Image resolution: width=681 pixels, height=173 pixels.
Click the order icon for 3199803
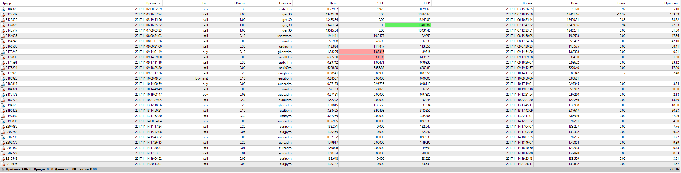point(3,121)
